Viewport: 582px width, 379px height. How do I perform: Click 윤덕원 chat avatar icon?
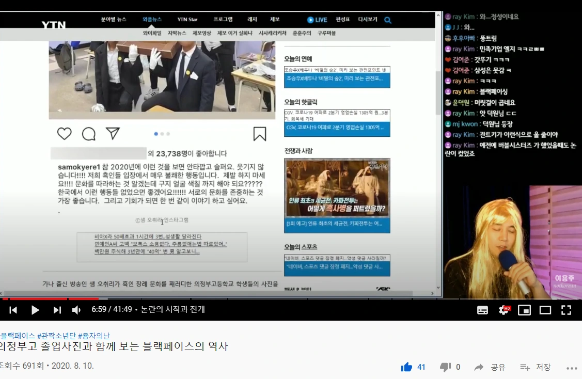pos(448,103)
